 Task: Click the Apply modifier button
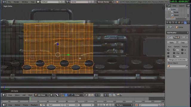172,43
